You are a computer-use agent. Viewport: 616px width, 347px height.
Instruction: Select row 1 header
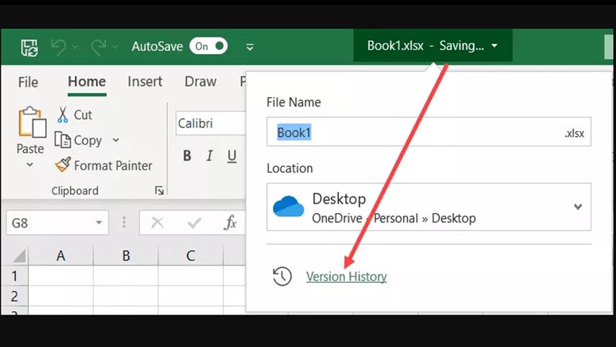(14, 276)
